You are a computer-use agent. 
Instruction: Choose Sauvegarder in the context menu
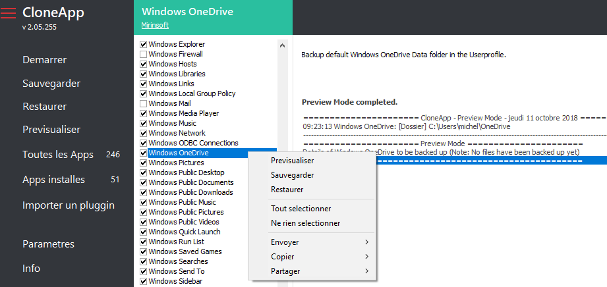292,175
